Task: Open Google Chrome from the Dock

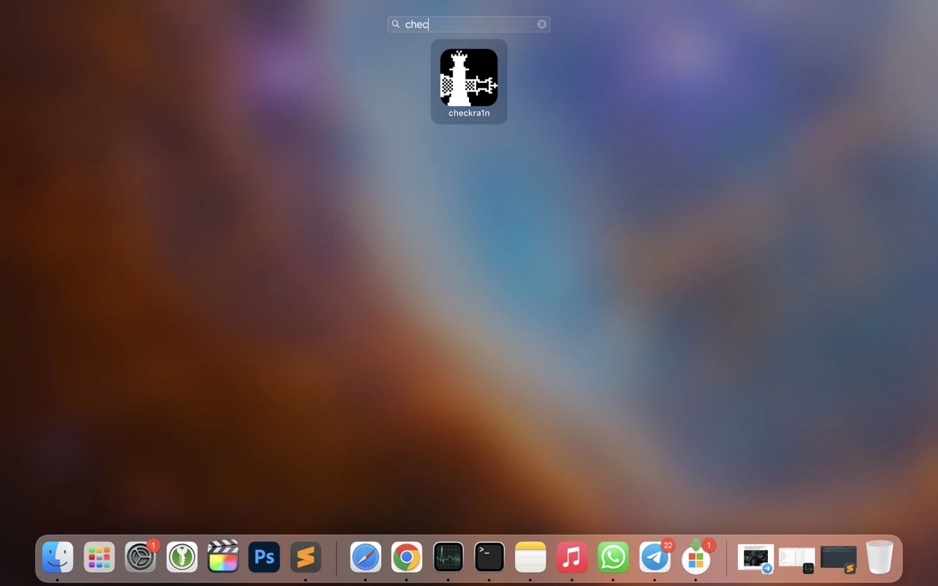Action: tap(407, 557)
